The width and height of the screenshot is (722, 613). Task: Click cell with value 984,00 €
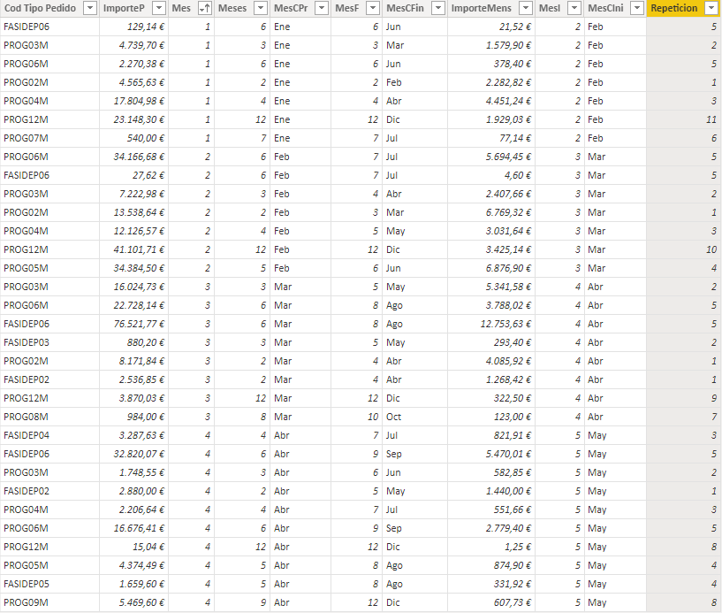coord(134,417)
